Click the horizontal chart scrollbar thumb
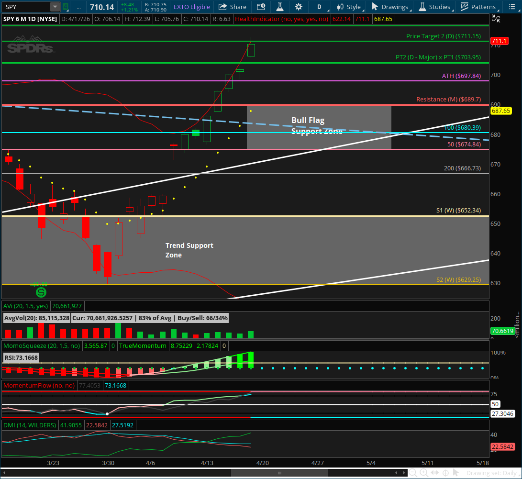This screenshot has height=479, width=522. pyautogui.click(x=279, y=473)
